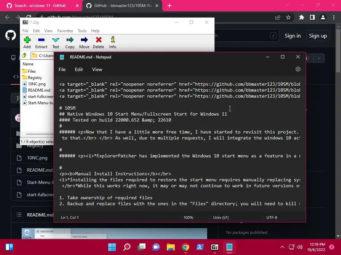Click line ending Unix (LF) in Notepad status
This screenshot has width=341, height=255.
click(221, 217)
